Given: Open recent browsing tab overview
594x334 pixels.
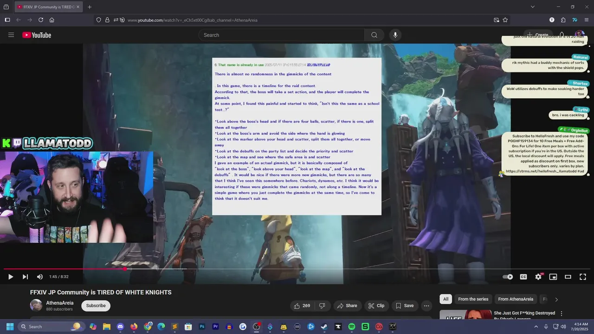Looking at the screenshot, I should (6, 7).
